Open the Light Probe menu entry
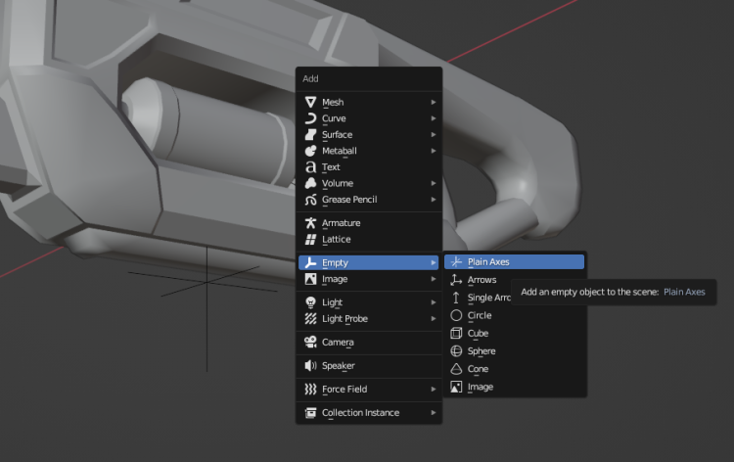The height and width of the screenshot is (462, 734). pos(344,319)
